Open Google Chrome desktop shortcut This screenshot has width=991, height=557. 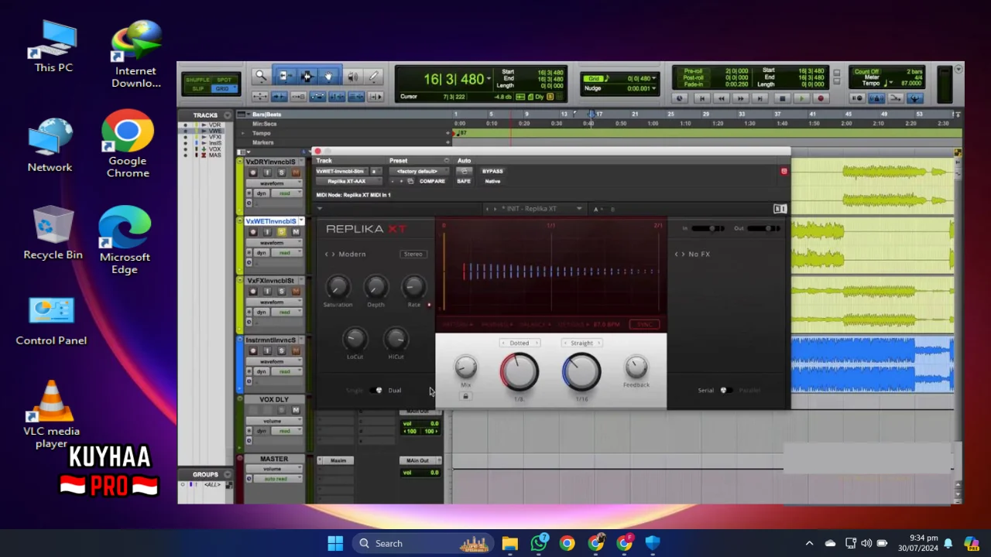pos(128,145)
